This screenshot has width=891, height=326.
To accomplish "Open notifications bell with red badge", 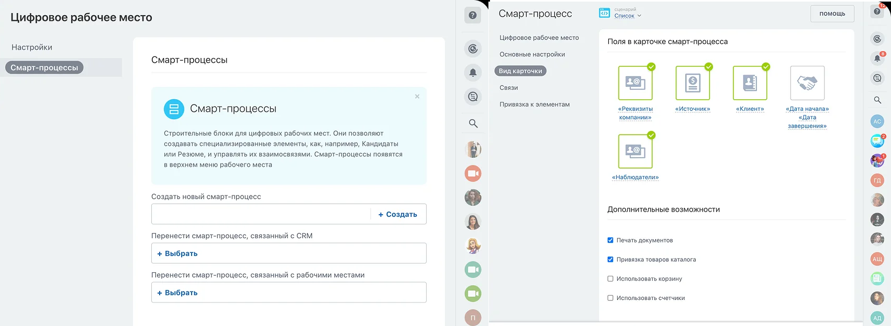I will (877, 59).
